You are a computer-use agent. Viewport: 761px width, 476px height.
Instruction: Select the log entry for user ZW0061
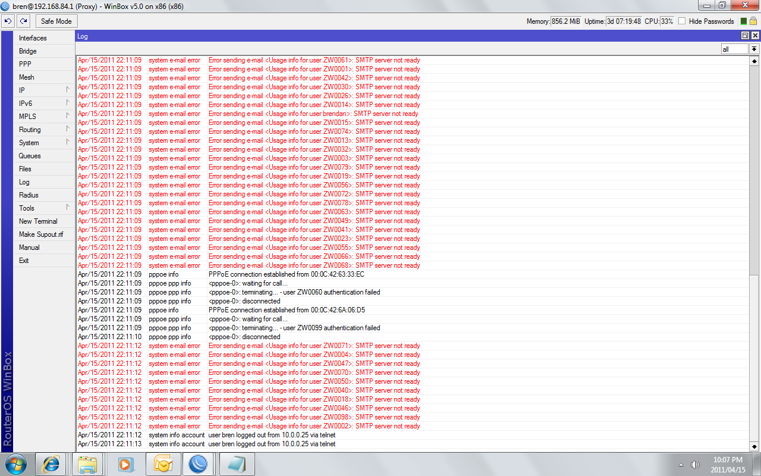tap(413, 60)
